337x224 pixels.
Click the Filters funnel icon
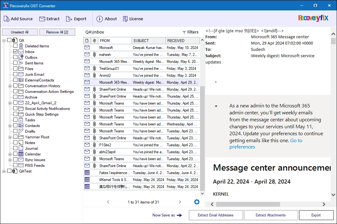click(184, 33)
